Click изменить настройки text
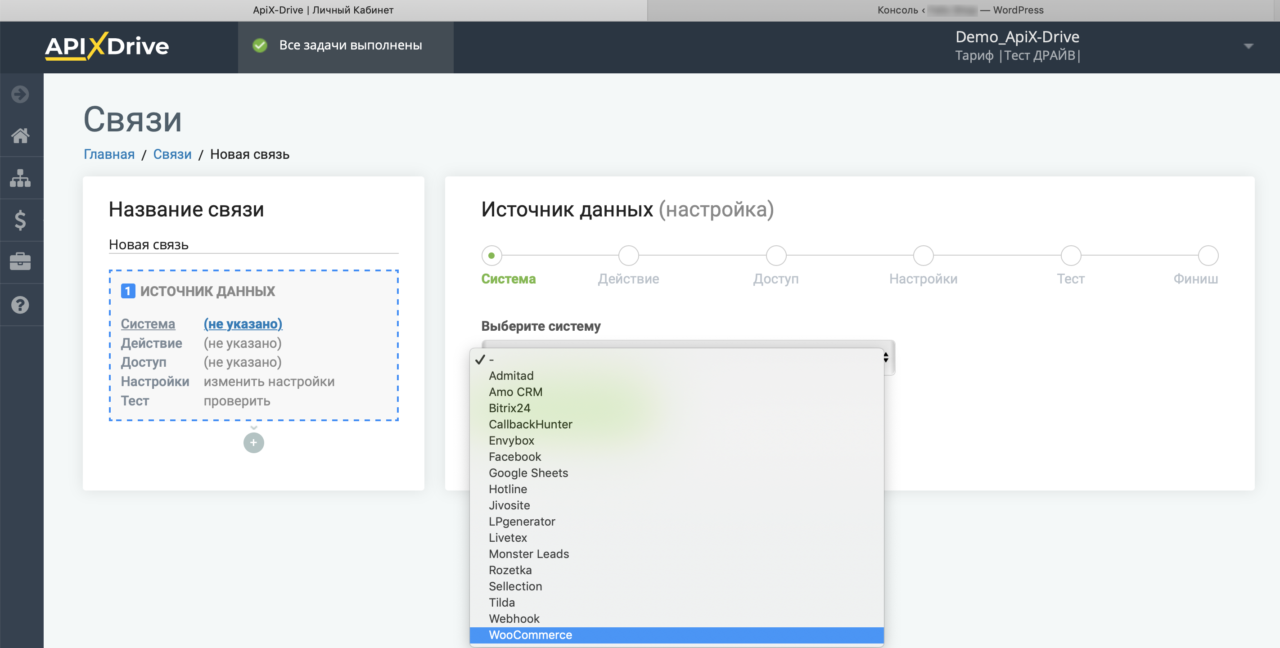This screenshot has width=1280, height=648. point(269,381)
